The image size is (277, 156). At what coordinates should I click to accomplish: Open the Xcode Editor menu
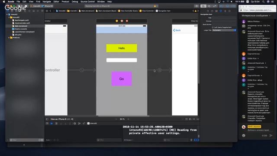56,2
